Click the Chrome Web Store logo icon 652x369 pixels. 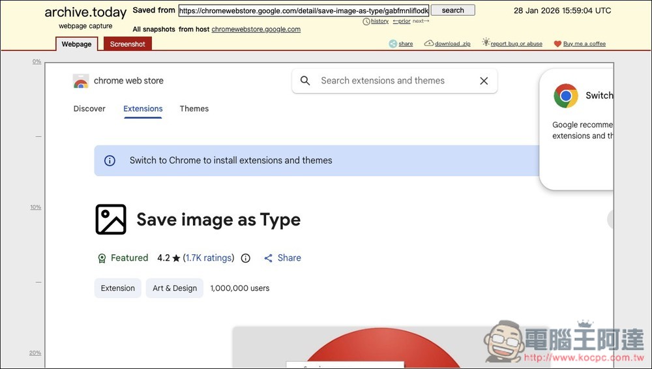81,81
